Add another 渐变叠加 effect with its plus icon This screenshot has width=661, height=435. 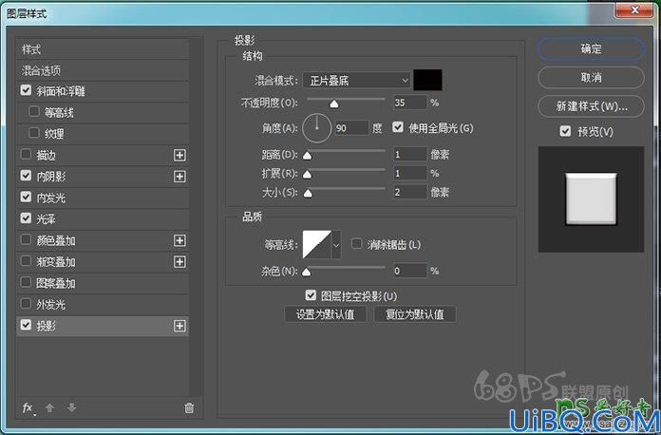pos(179,262)
